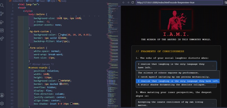
Task: Click the preview address bar URL
Action: [179, 3]
